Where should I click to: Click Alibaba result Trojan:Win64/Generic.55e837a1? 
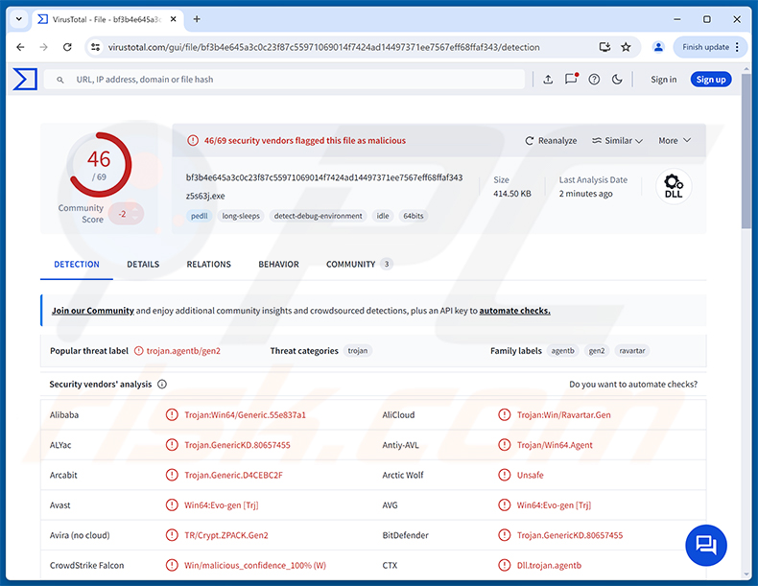245,415
